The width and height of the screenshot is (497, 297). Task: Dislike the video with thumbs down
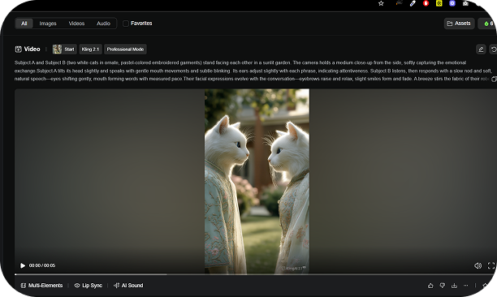coord(442,286)
